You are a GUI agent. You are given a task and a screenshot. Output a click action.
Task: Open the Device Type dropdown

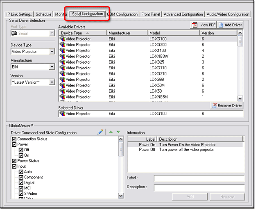(x=52, y=52)
